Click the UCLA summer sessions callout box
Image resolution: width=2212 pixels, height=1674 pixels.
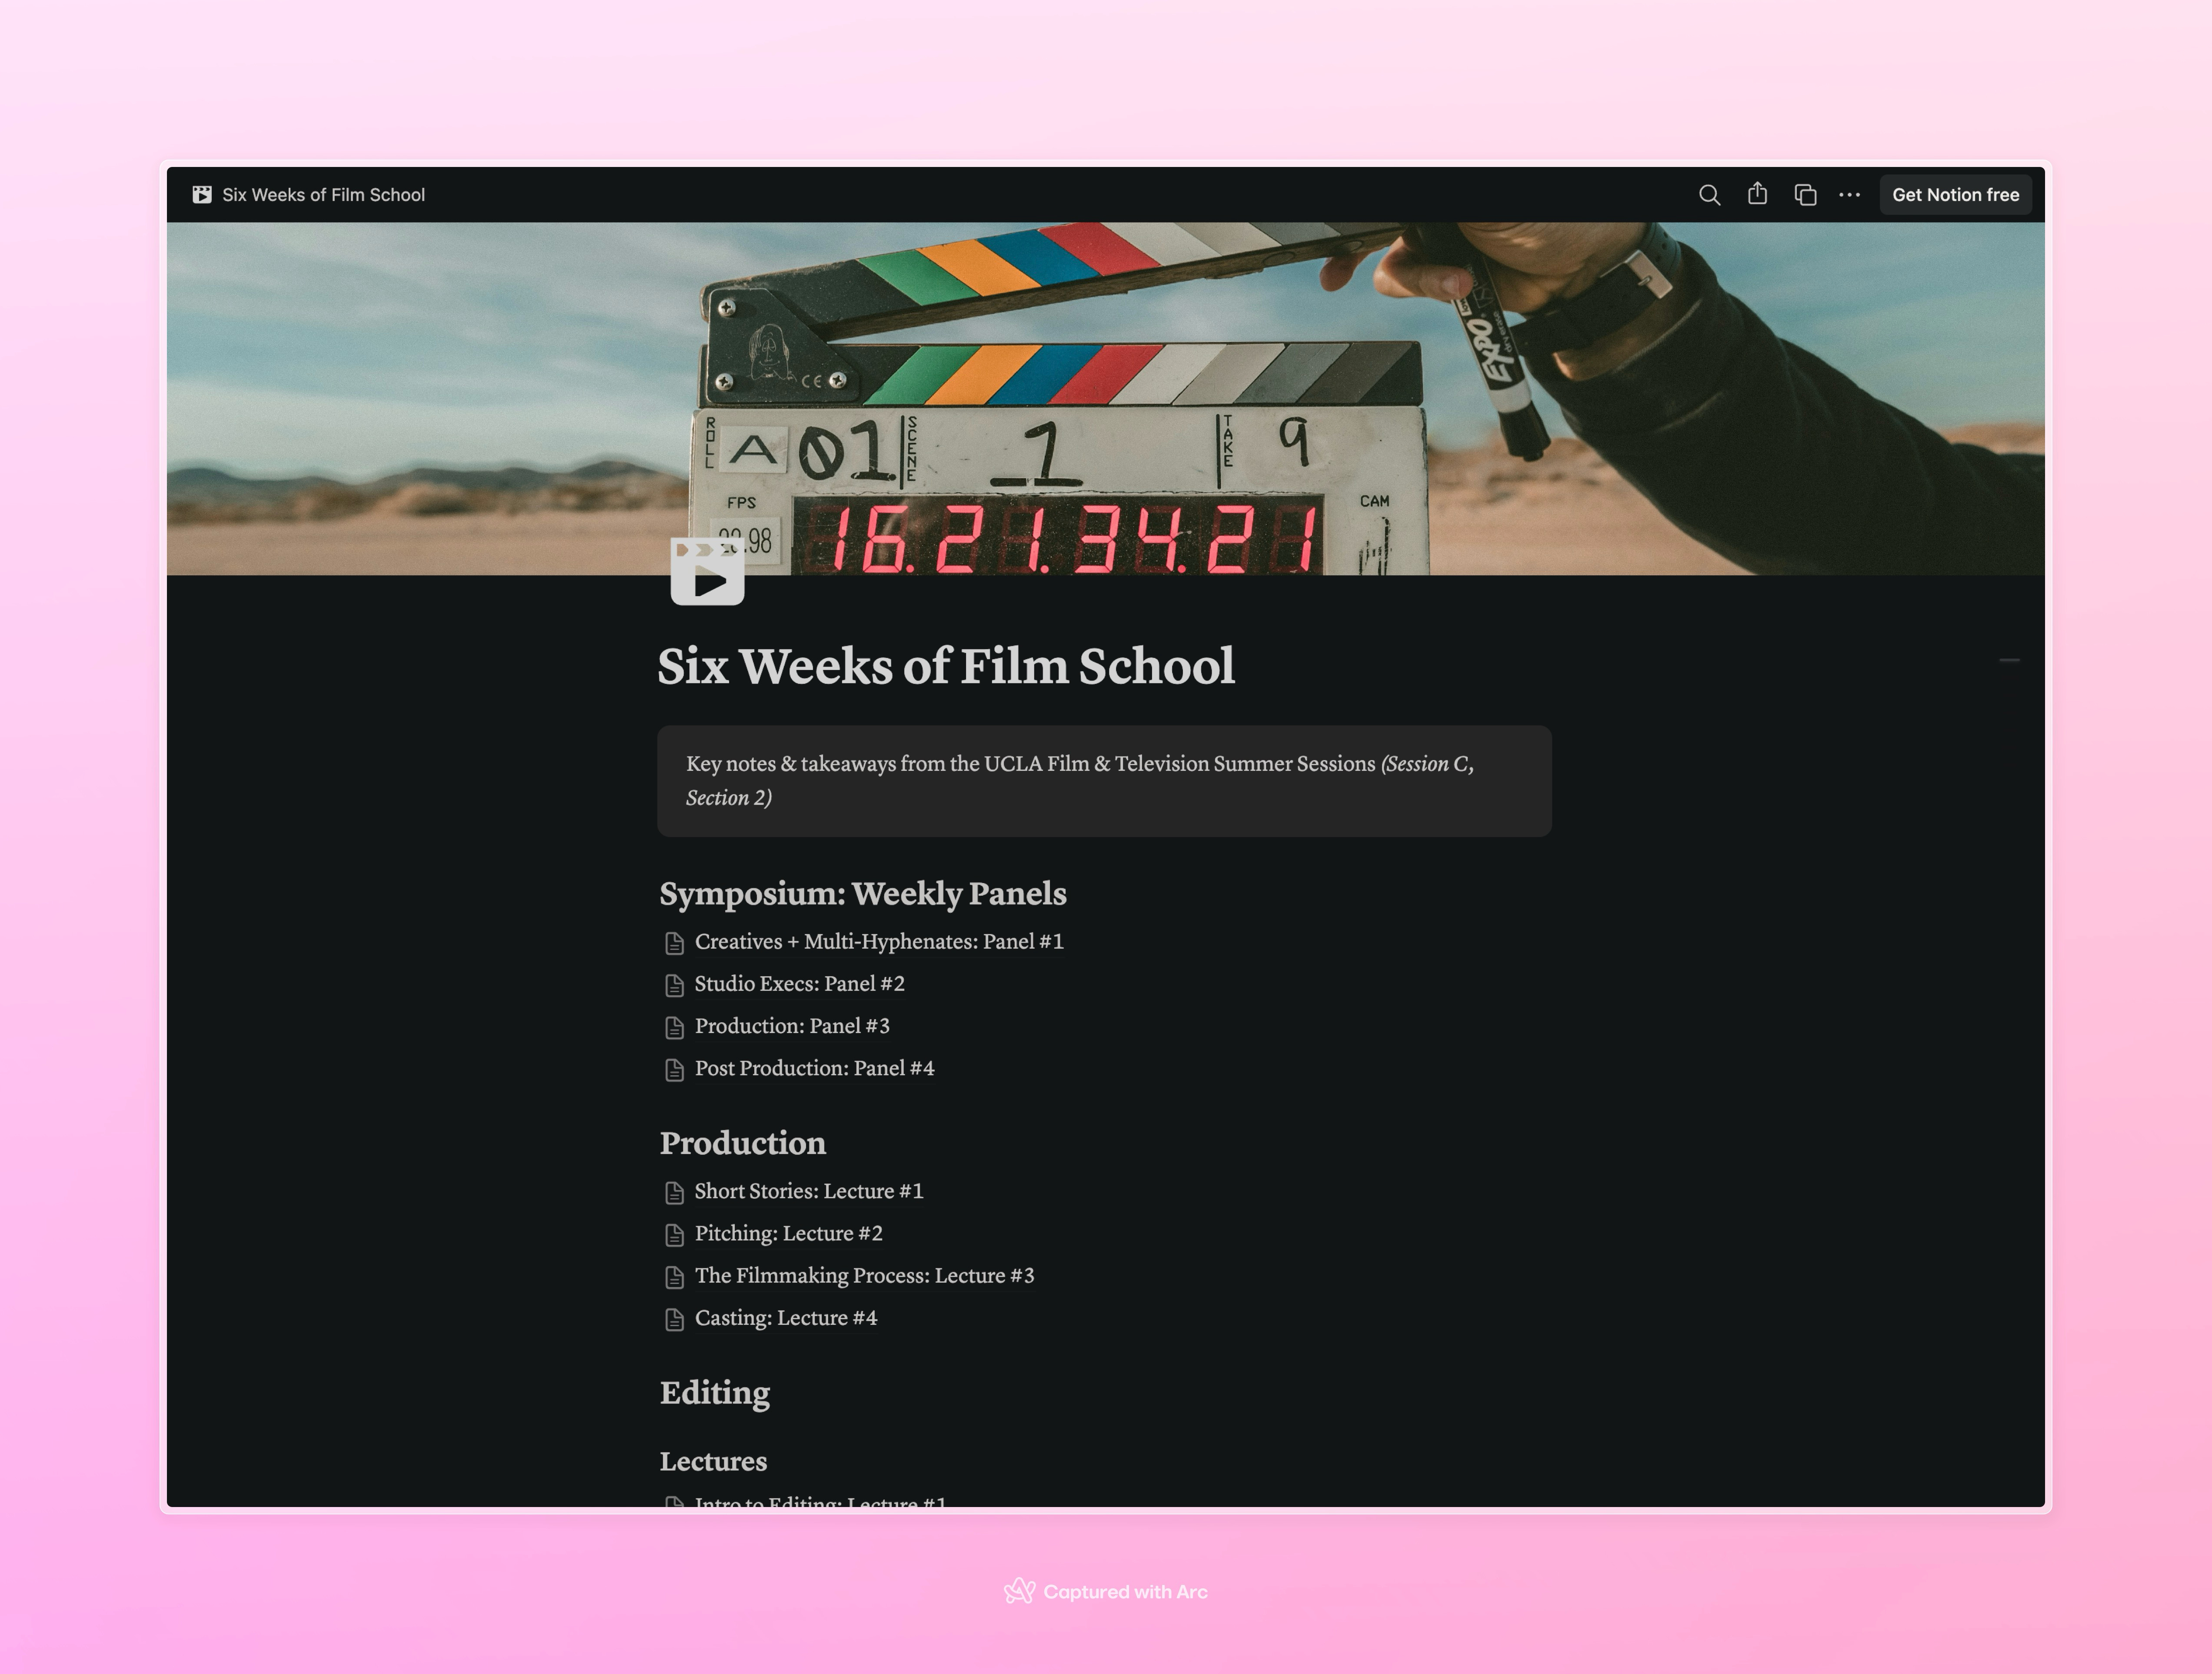click(x=1104, y=781)
